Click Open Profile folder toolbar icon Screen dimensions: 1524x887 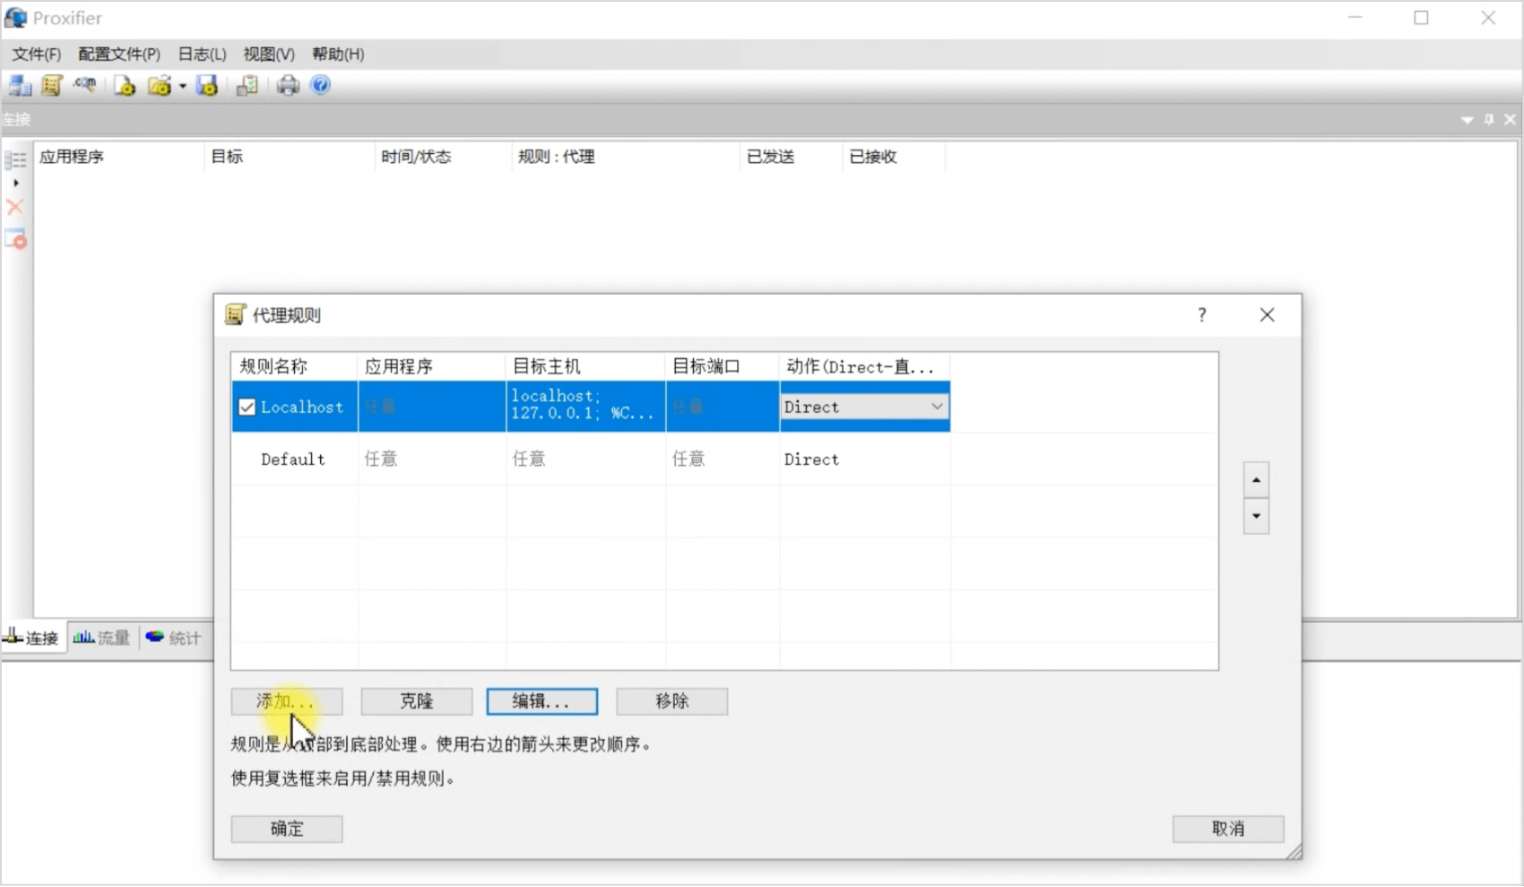click(160, 85)
